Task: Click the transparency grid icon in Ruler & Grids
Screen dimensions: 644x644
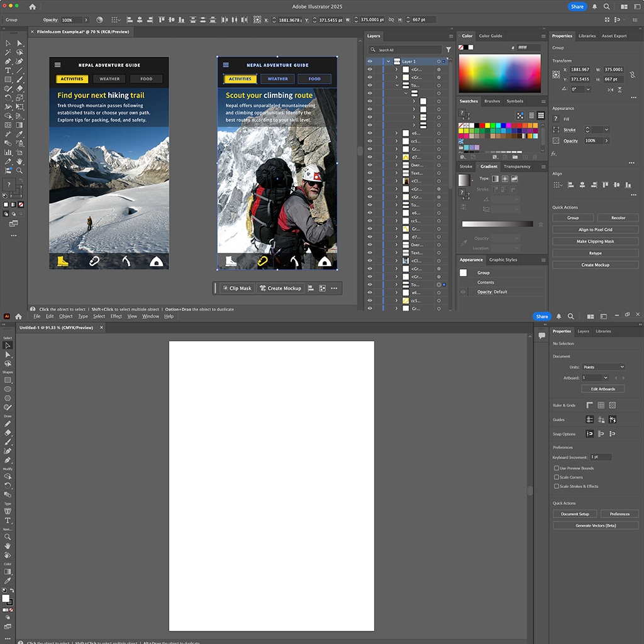Action: pos(613,406)
